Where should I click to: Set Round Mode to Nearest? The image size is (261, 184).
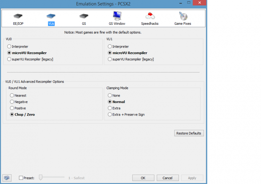(12, 96)
